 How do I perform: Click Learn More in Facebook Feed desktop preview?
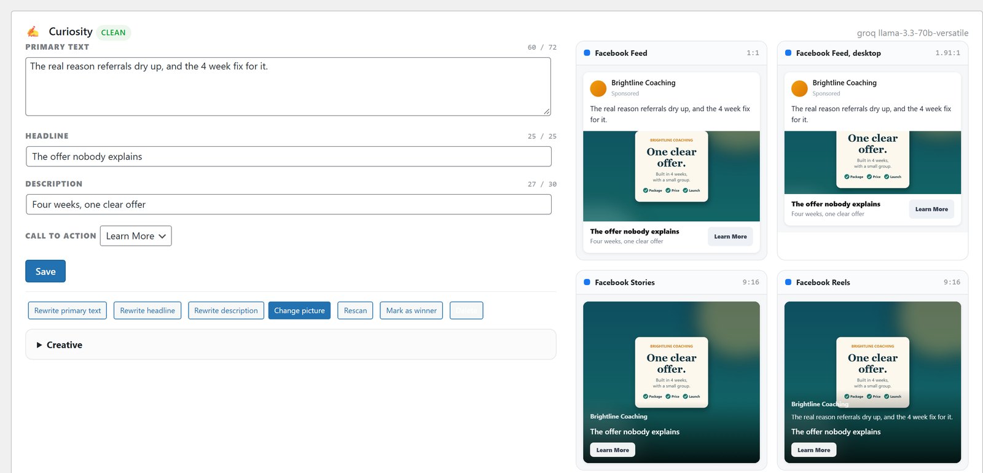point(931,209)
